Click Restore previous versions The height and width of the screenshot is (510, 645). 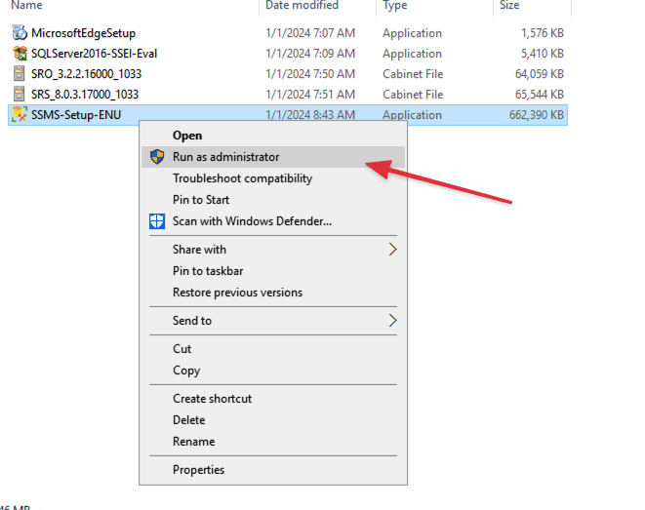(x=237, y=293)
